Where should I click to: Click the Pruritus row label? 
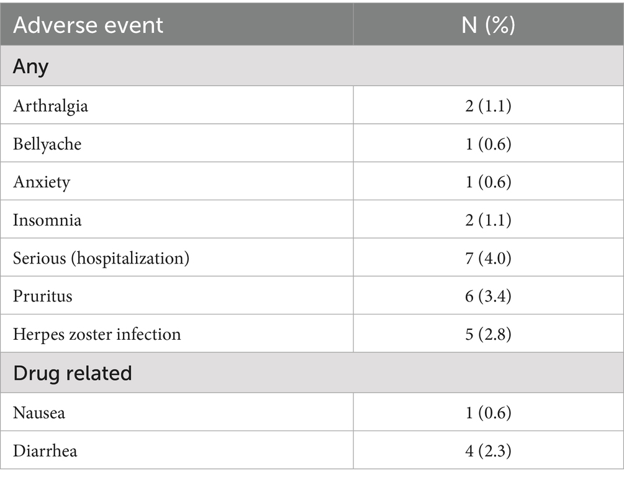42,296
